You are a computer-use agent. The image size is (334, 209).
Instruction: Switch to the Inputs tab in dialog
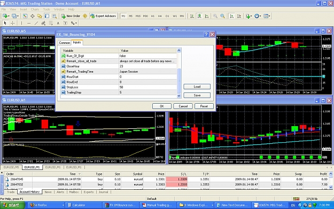[77, 42]
